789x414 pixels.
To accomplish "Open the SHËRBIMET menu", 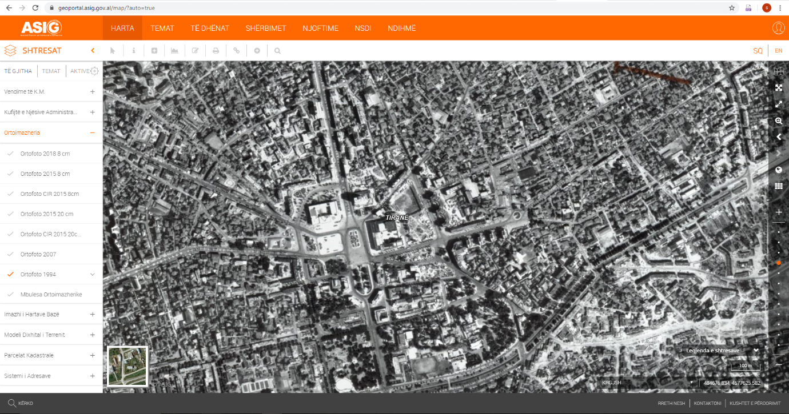I will 266,28.
